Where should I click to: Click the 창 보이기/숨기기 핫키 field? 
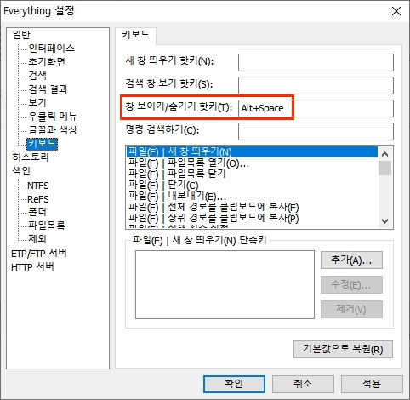click(x=316, y=108)
